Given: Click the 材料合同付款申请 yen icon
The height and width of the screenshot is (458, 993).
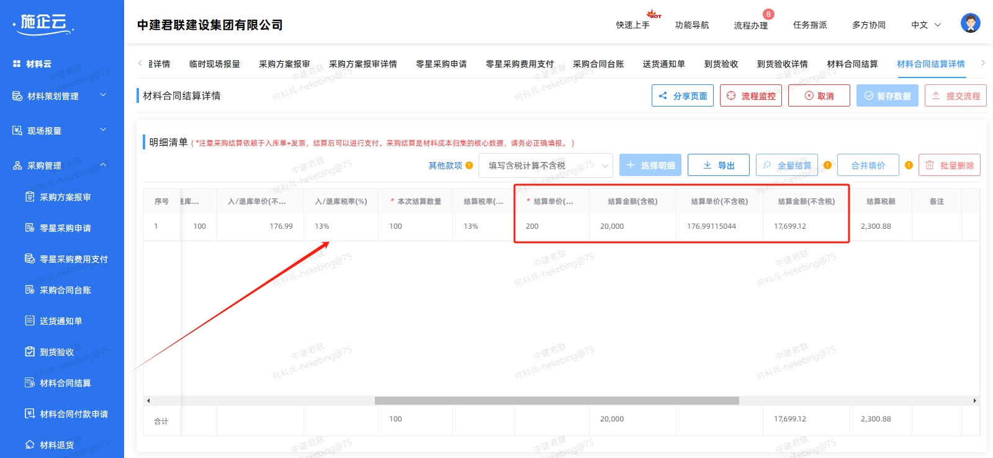Looking at the screenshot, I should coord(30,413).
